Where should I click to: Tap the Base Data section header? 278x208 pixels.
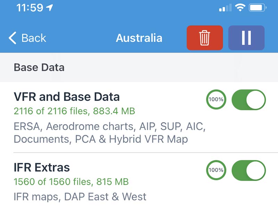[x=39, y=67]
